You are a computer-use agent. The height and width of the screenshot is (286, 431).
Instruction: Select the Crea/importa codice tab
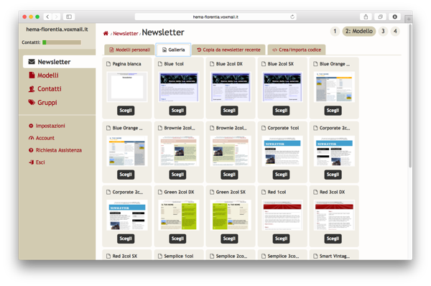click(297, 50)
